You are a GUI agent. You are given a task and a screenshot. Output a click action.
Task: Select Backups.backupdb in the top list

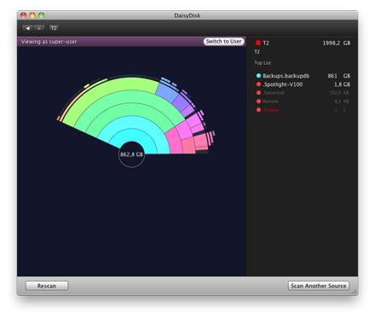pyautogui.click(x=303, y=76)
